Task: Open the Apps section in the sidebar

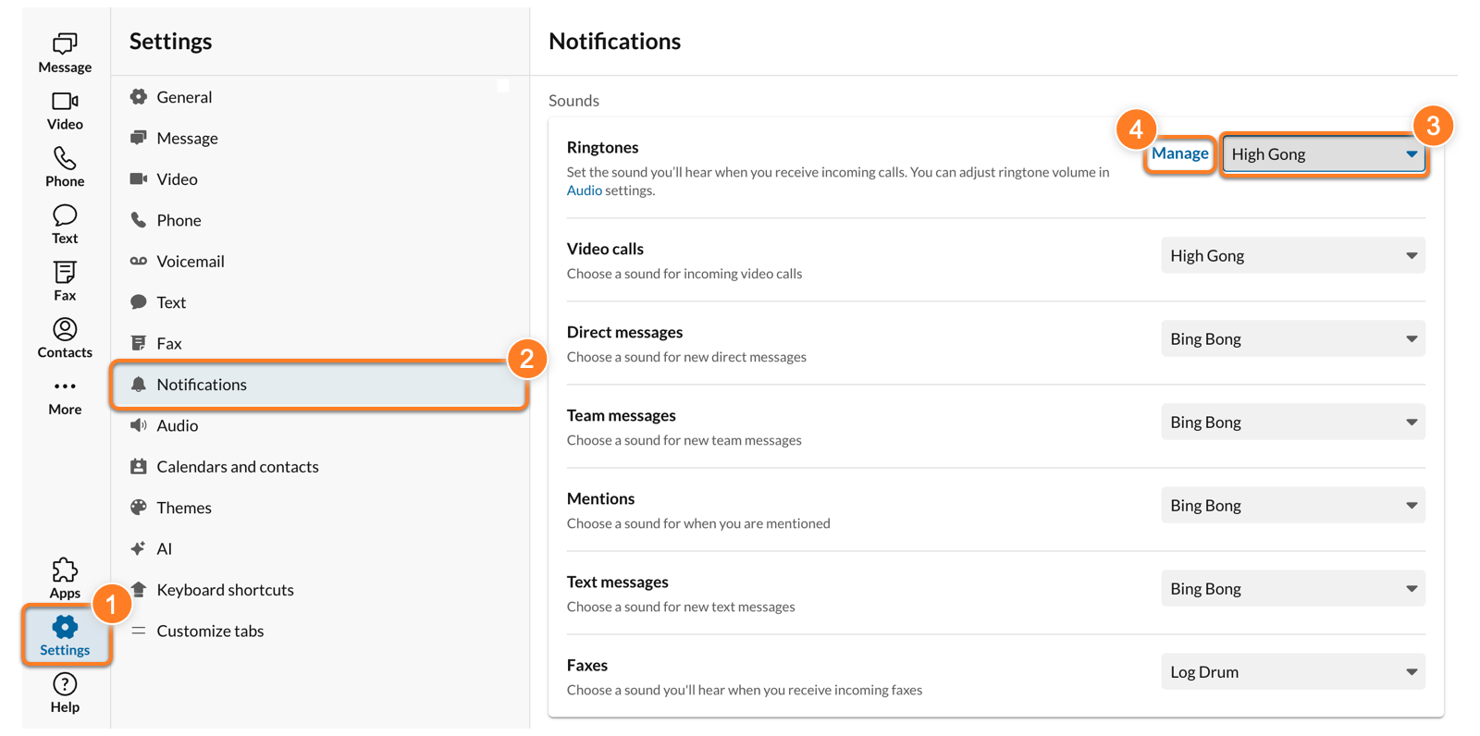Action: click(64, 577)
